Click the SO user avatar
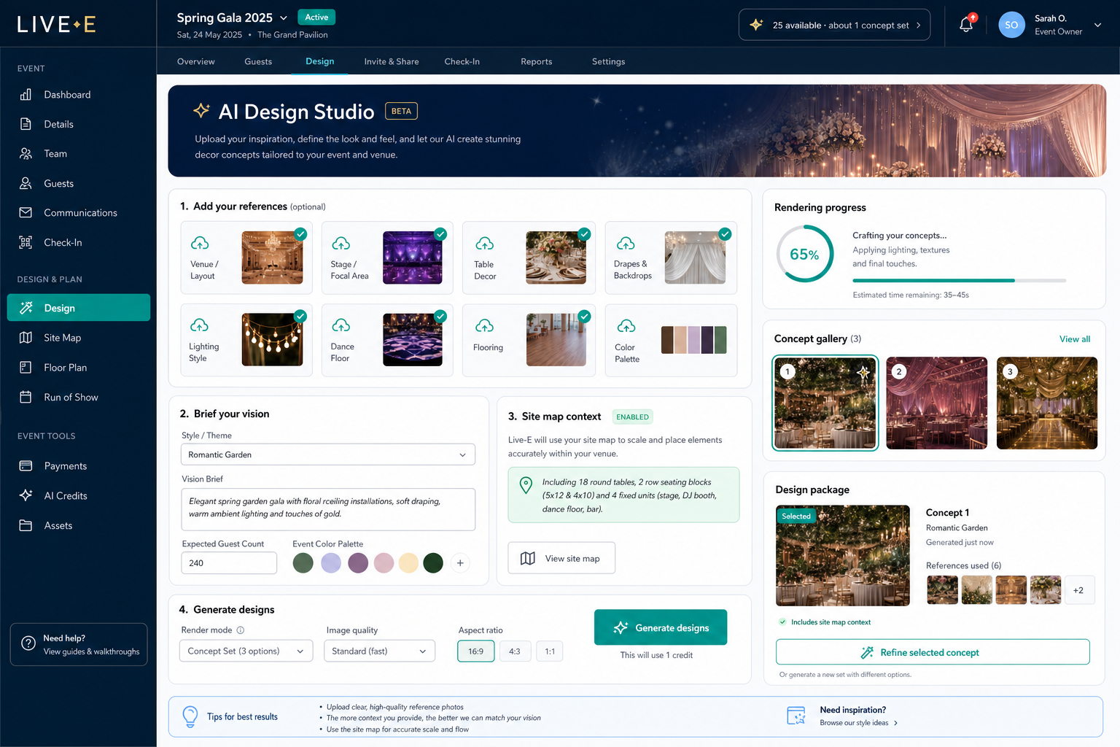 pos(1011,24)
